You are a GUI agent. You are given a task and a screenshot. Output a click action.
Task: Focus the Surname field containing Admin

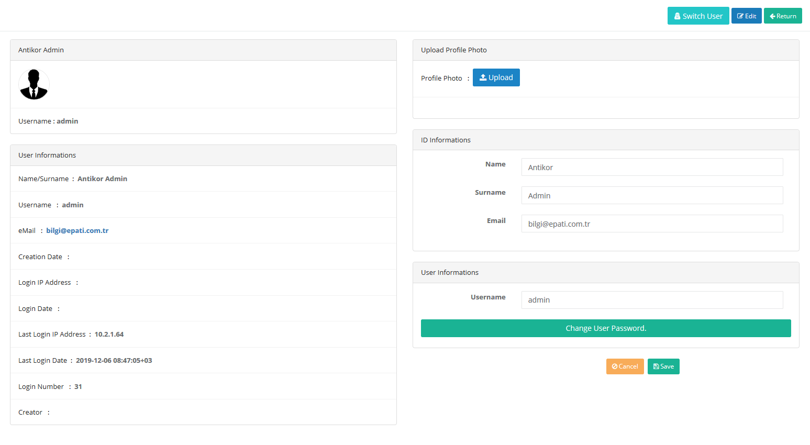[x=652, y=195]
